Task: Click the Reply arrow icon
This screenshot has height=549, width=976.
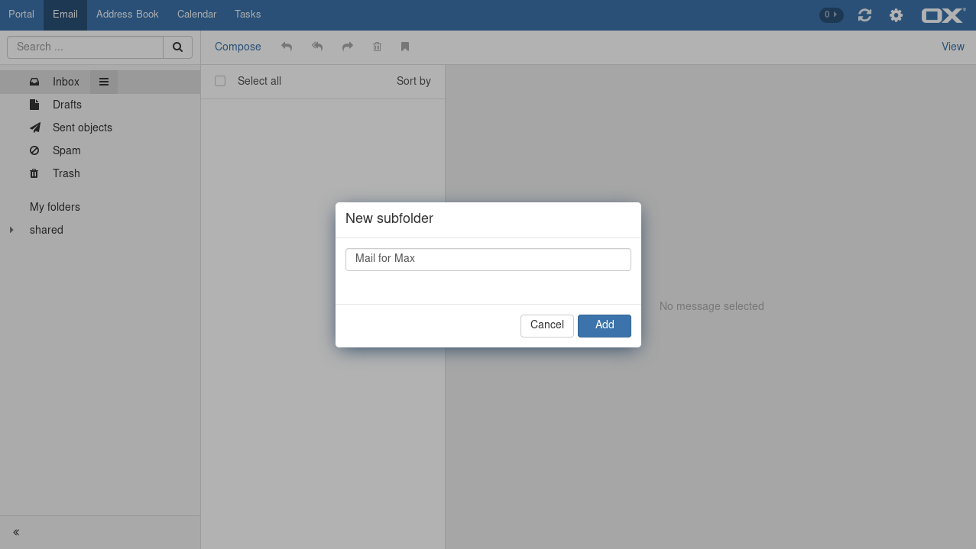Action: click(x=287, y=47)
